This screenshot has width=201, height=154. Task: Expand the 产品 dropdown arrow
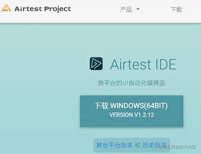coord(138,9)
